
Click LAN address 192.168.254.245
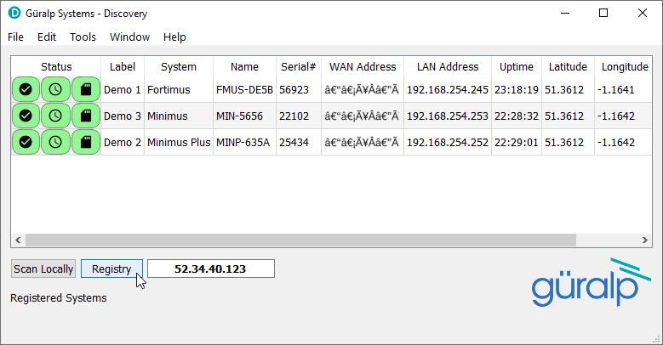[x=448, y=89]
